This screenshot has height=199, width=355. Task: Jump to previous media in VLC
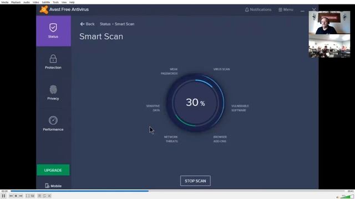click(11, 196)
